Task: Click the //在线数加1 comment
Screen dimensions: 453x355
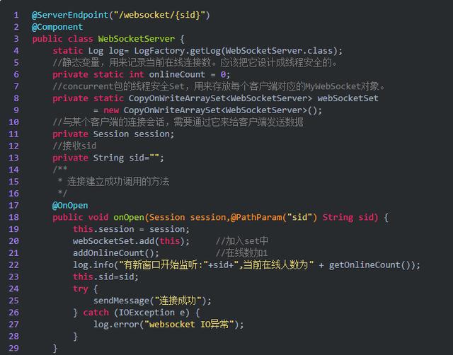Action: pos(241,253)
